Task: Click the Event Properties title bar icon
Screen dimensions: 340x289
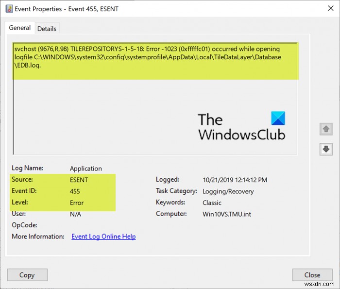Action: (x=9, y=9)
